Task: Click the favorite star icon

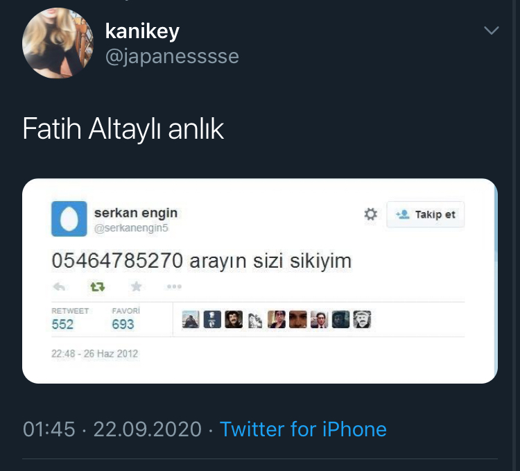Action: point(137,286)
